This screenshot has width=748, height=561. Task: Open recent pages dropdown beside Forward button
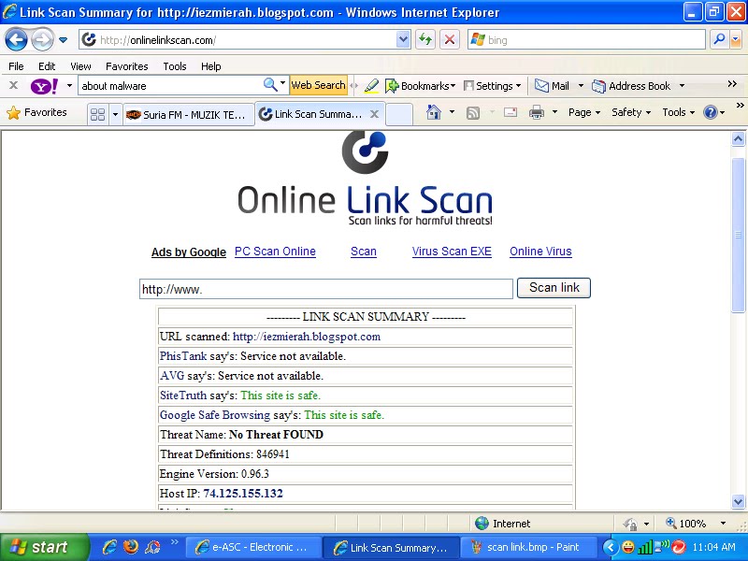tap(63, 40)
